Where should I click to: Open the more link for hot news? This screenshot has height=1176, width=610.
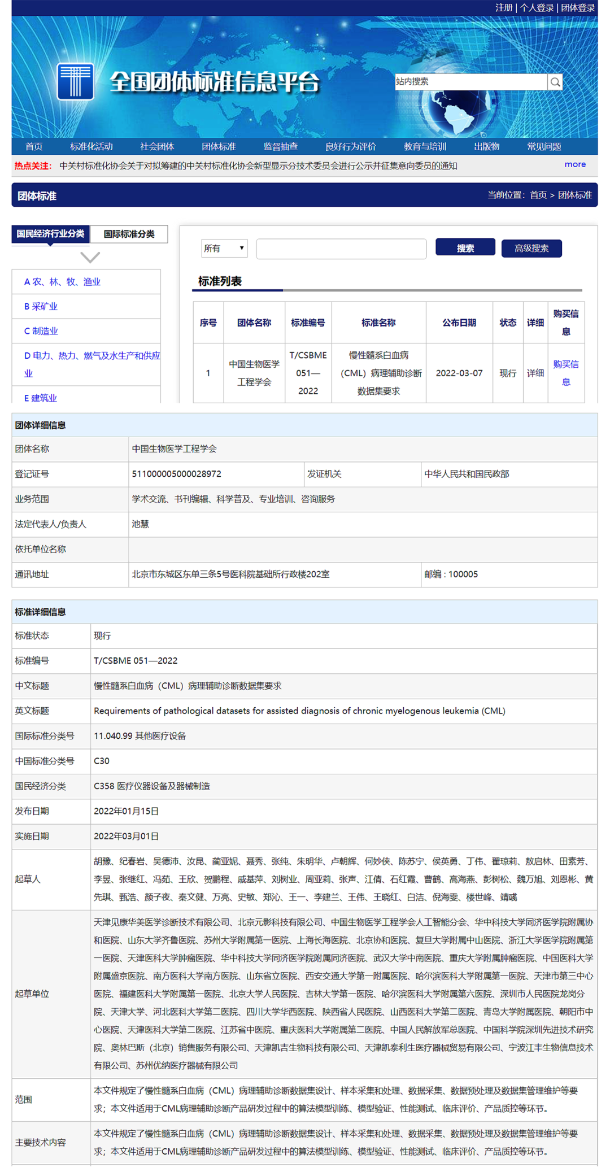coord(574,164)
